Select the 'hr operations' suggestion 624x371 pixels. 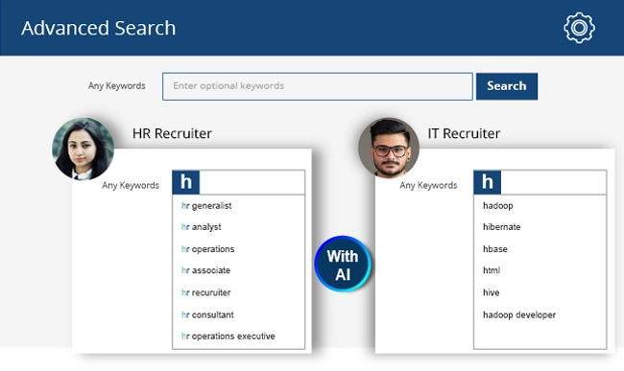[207, 249]
